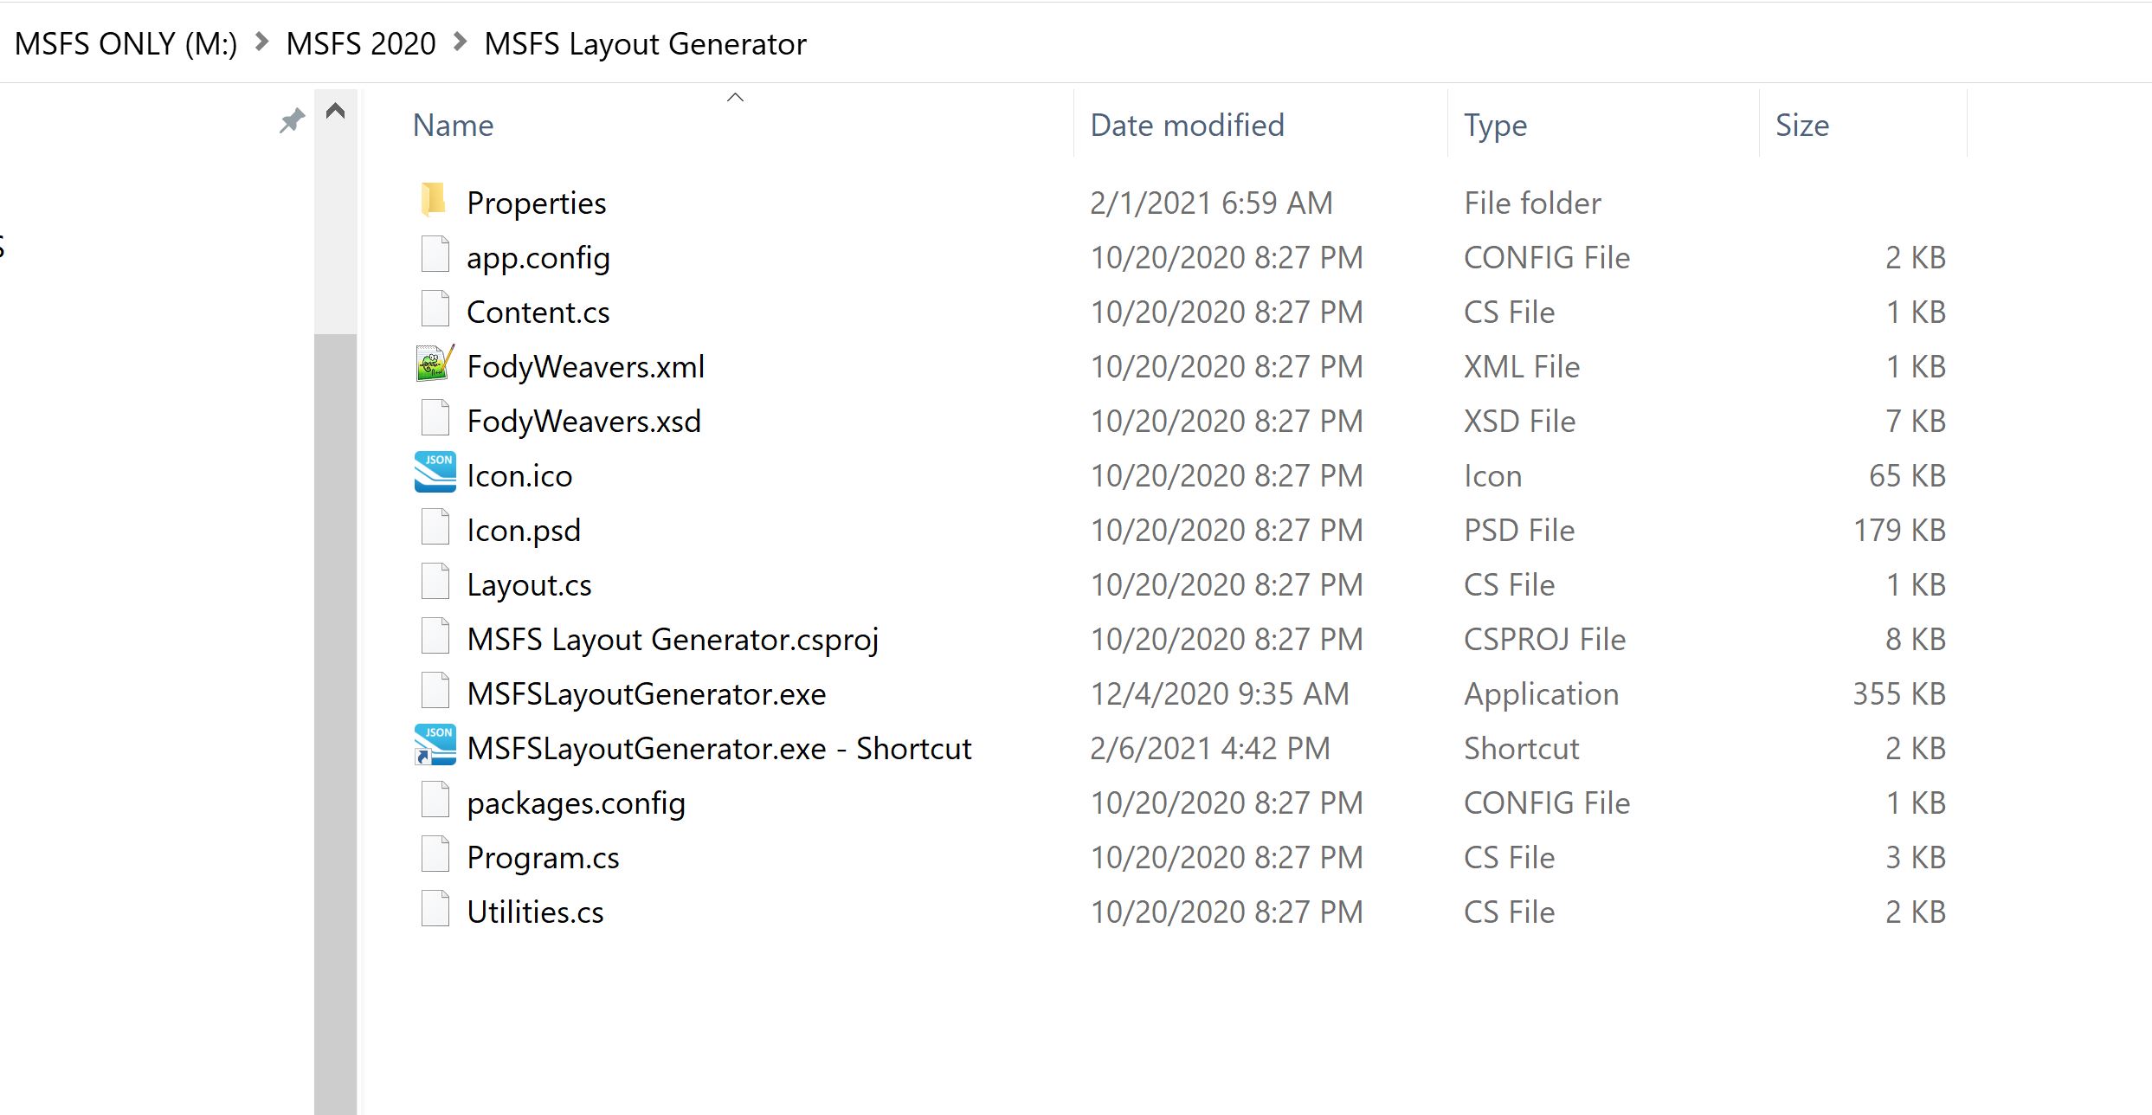Click the File folder type cell
Screen dimensions: 2152x1115
pos(1532,203)
